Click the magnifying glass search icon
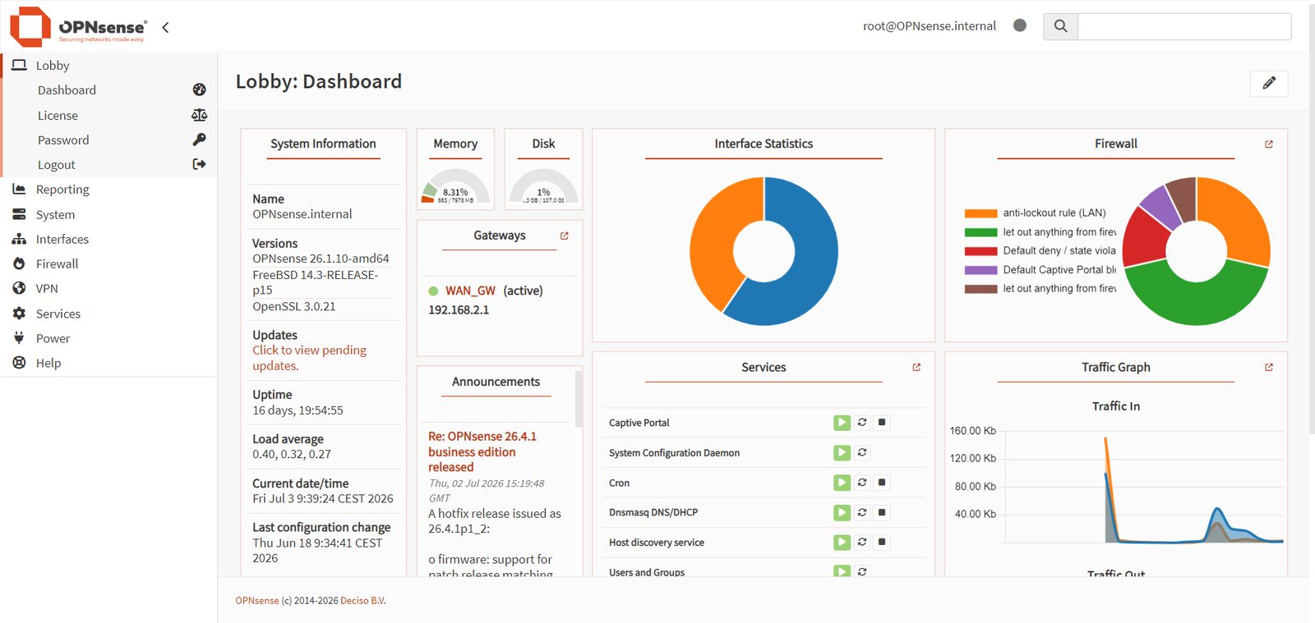 coord(1060,26)
